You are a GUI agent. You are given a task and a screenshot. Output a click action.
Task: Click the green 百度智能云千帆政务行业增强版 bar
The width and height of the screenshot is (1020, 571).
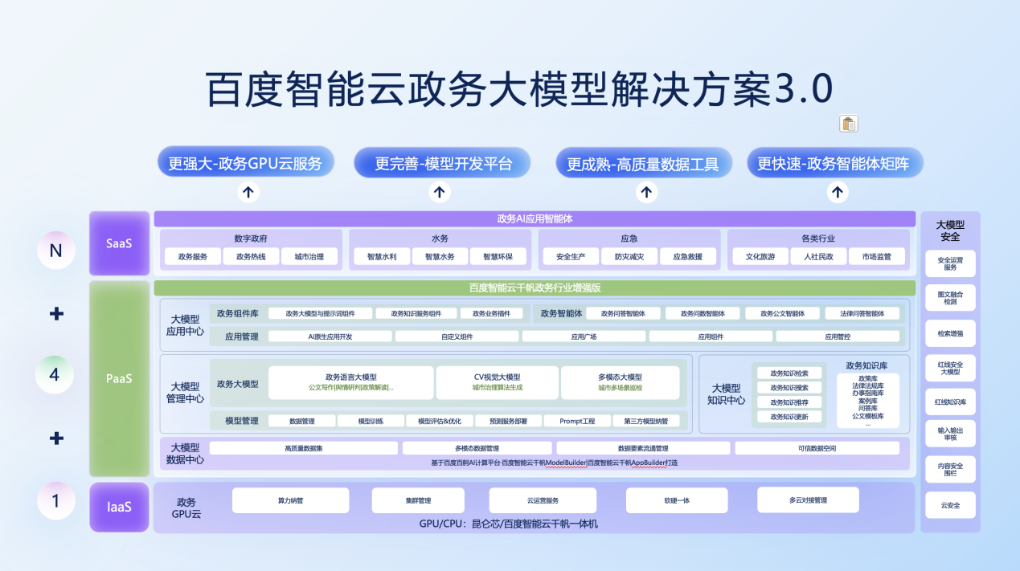(535, 288)
